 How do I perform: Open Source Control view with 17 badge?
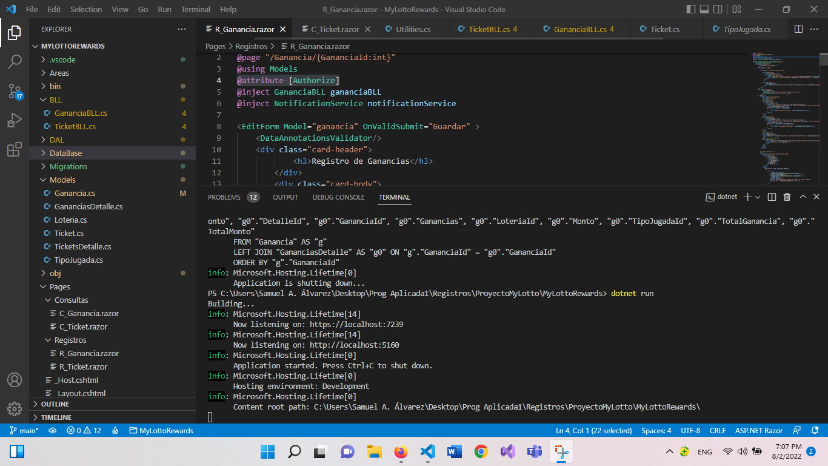[x=15, y=91]
